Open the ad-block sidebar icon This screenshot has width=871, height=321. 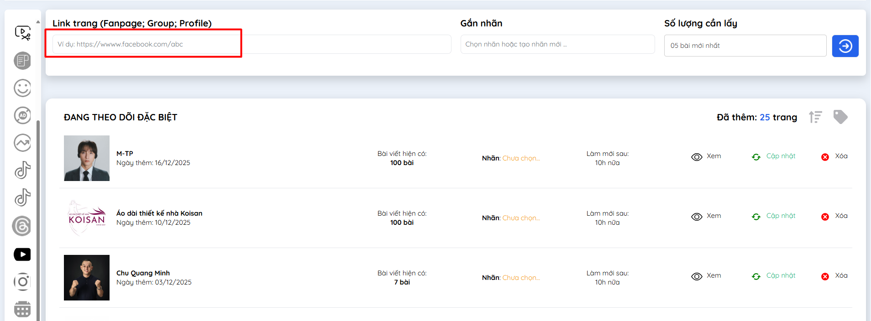pos(22,115)
